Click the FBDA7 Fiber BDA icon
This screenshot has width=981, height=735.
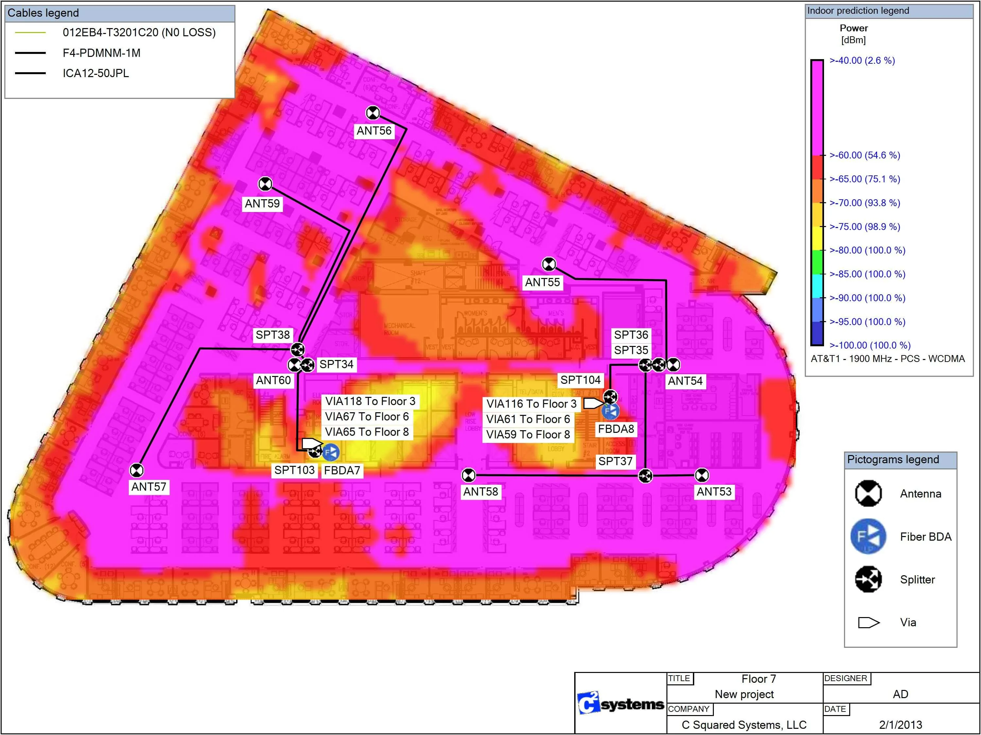click(331, 452)
